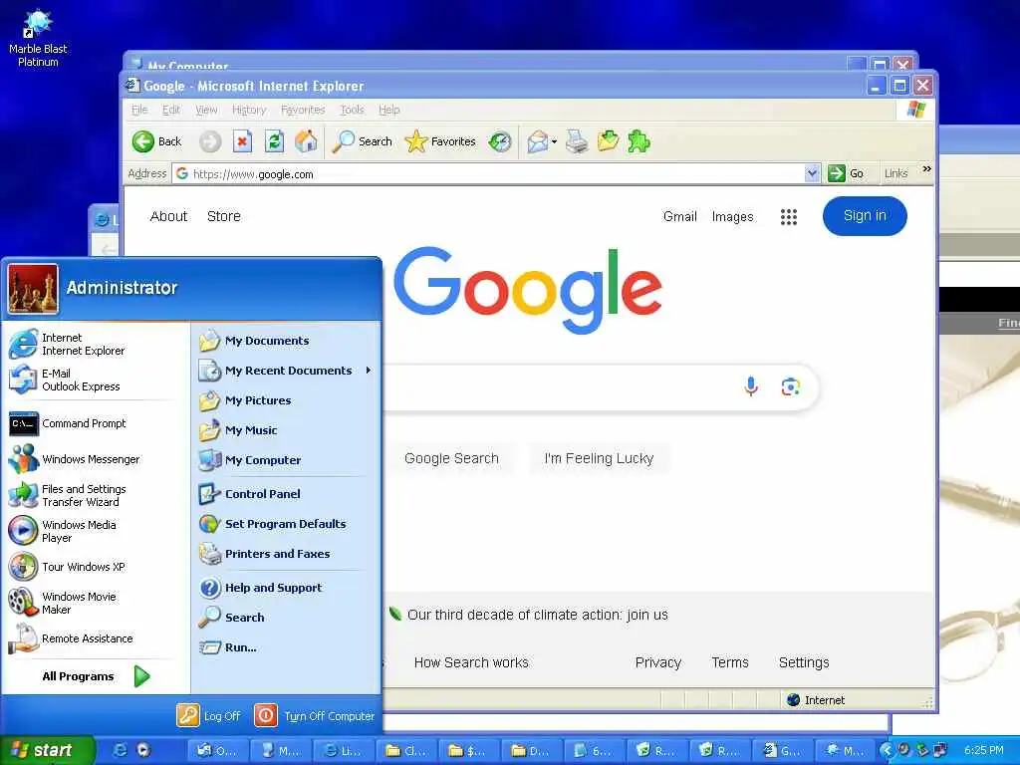The height and width of the screenshot is (765, 1020).
Task: Open My Documents in the Start menu
Action: point(286,341)
